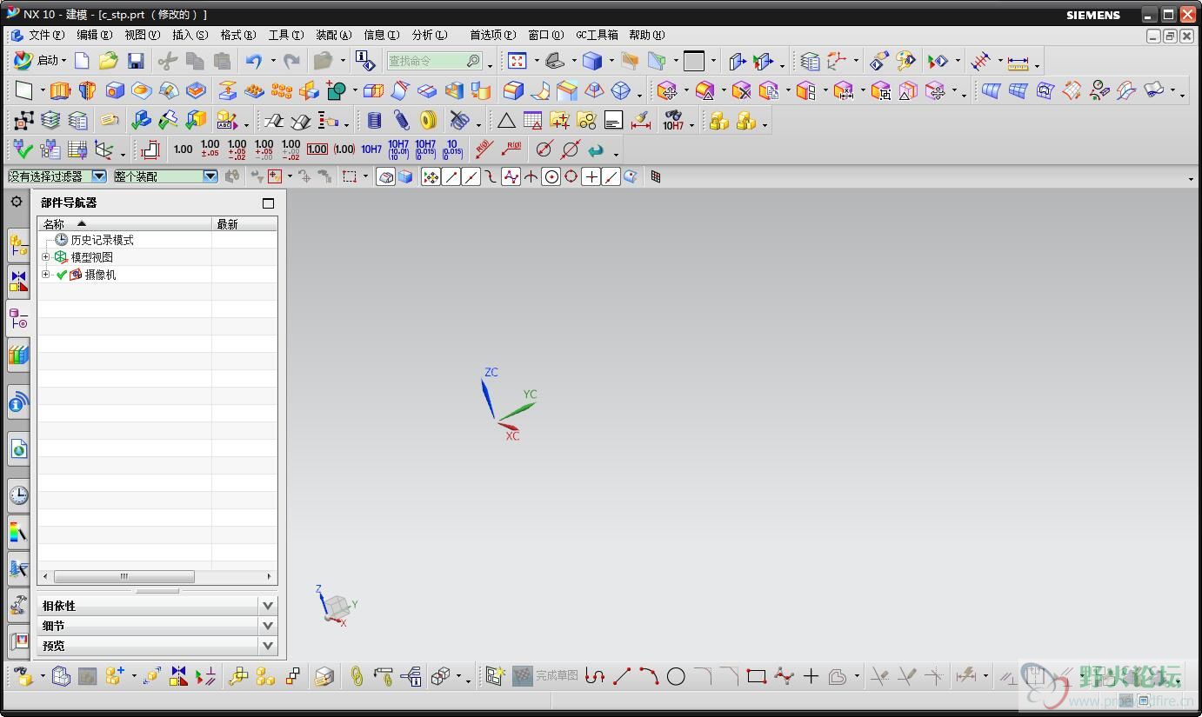Screen dimensions: 1202x717
Task: Undo the last action
Action: point(253,61)
